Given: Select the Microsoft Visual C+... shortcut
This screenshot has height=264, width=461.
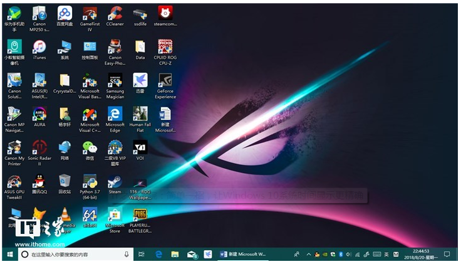Looking at the screenshot, I should (x=90, y=120).
